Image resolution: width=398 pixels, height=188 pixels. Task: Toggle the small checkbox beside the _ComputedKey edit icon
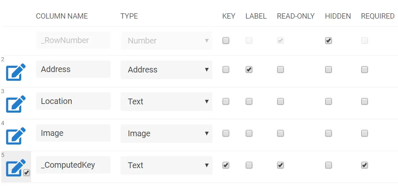[x=27, y=173]
